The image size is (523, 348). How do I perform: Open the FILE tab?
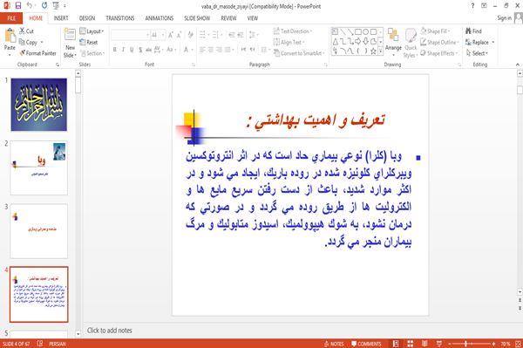click(x=11, y=18)
